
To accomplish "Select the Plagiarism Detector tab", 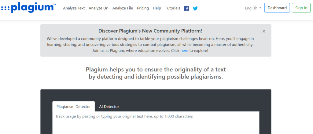I will pos(73,107).
